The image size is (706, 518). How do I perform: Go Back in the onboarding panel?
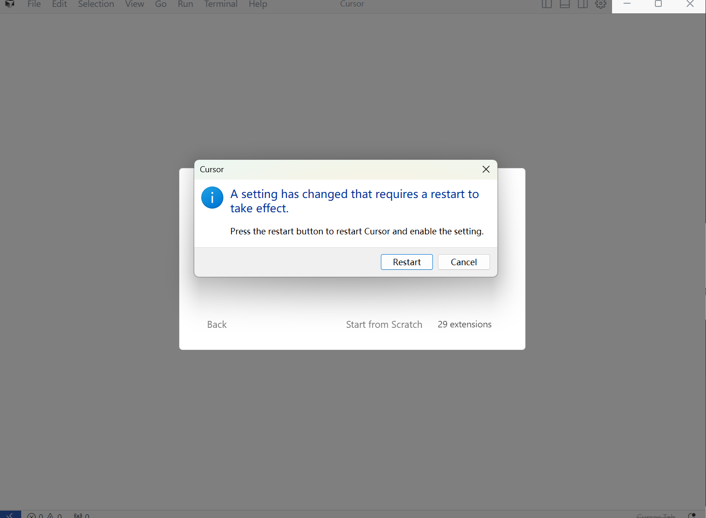[217, 325]
